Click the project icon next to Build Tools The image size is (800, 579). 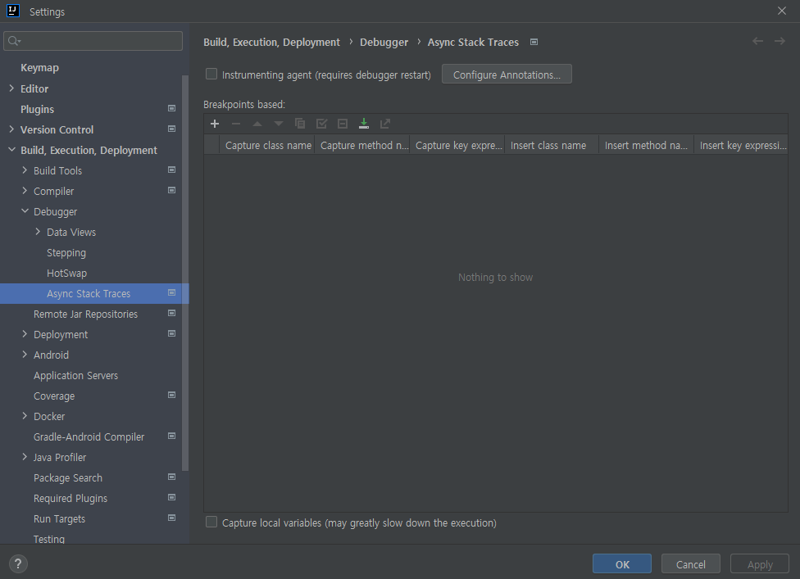172,170
